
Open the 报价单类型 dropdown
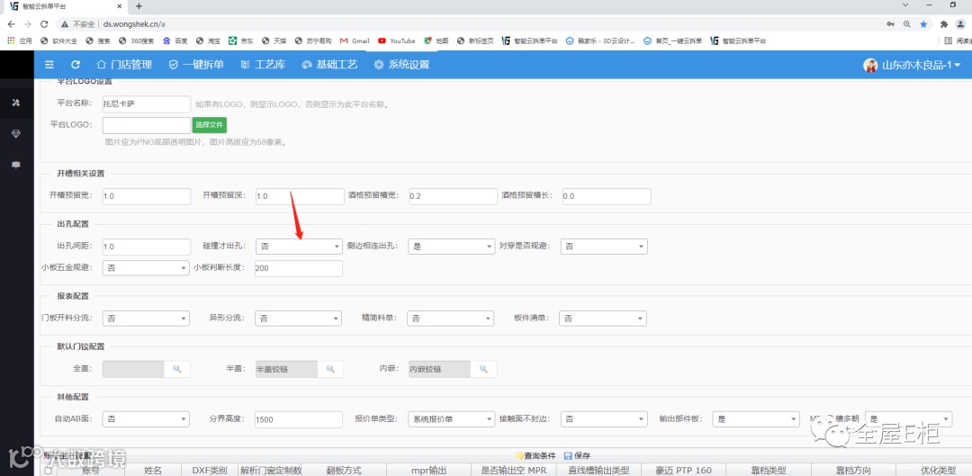(451, 419)
